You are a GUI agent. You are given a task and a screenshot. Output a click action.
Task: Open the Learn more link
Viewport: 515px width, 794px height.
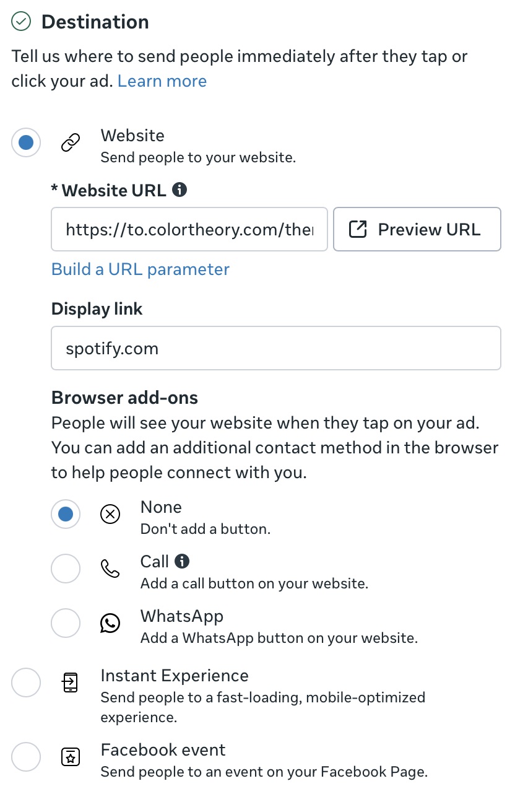click(162, 81)
